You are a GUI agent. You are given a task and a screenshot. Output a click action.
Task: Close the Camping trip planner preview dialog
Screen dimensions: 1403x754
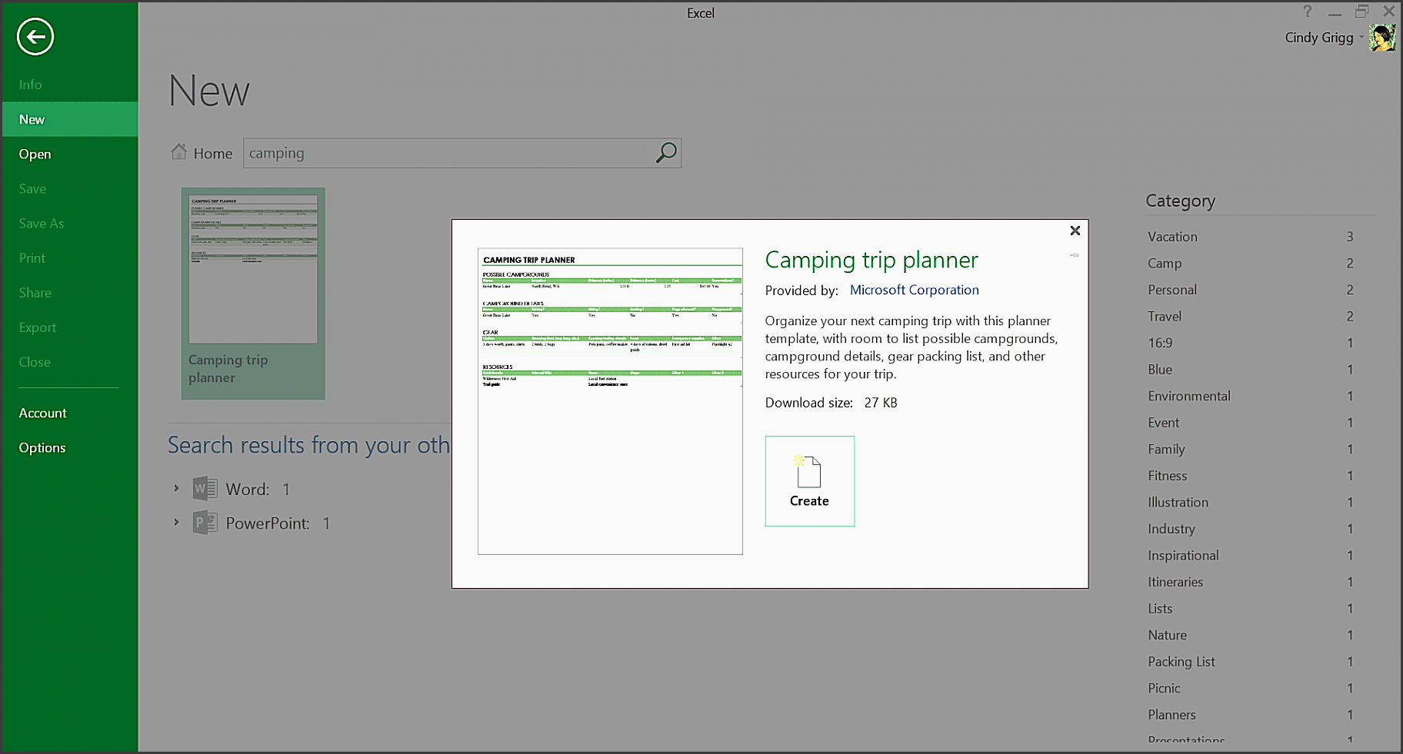click(1075, 231)
